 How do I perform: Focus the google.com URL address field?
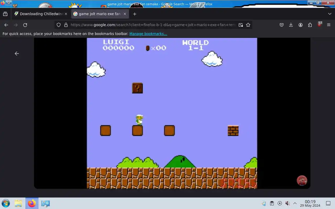pyautogui.click(x=153, y=25)
